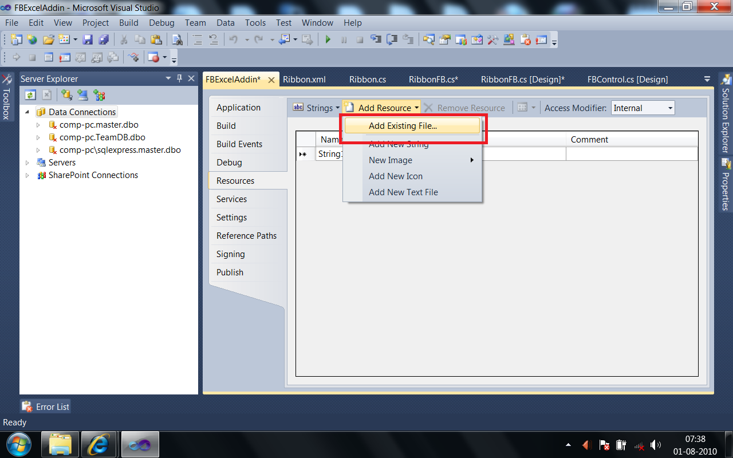Choose Add New Icon menu item
This screenshot has width=733, height=458.
click(x=412, y=176)
